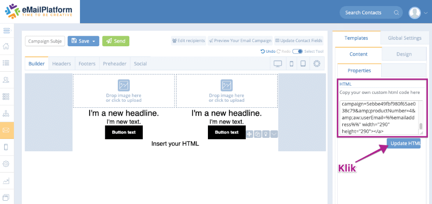Click the move handle icon on block

(x=249, y=134)
